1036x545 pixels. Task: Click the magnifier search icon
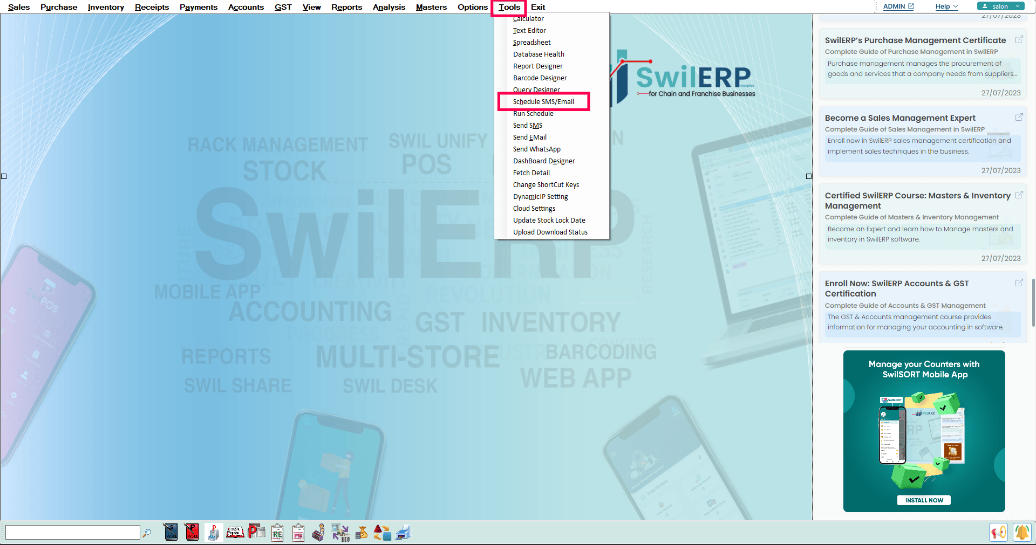147,533
